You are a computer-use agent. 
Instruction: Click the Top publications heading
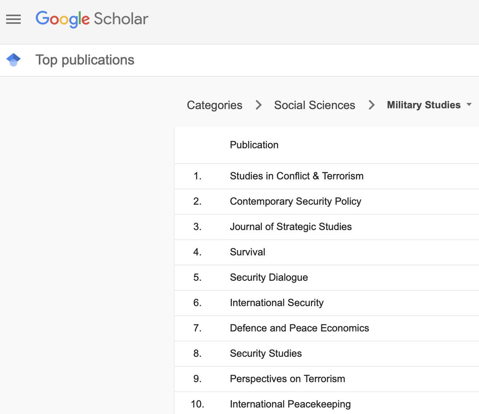85,59
